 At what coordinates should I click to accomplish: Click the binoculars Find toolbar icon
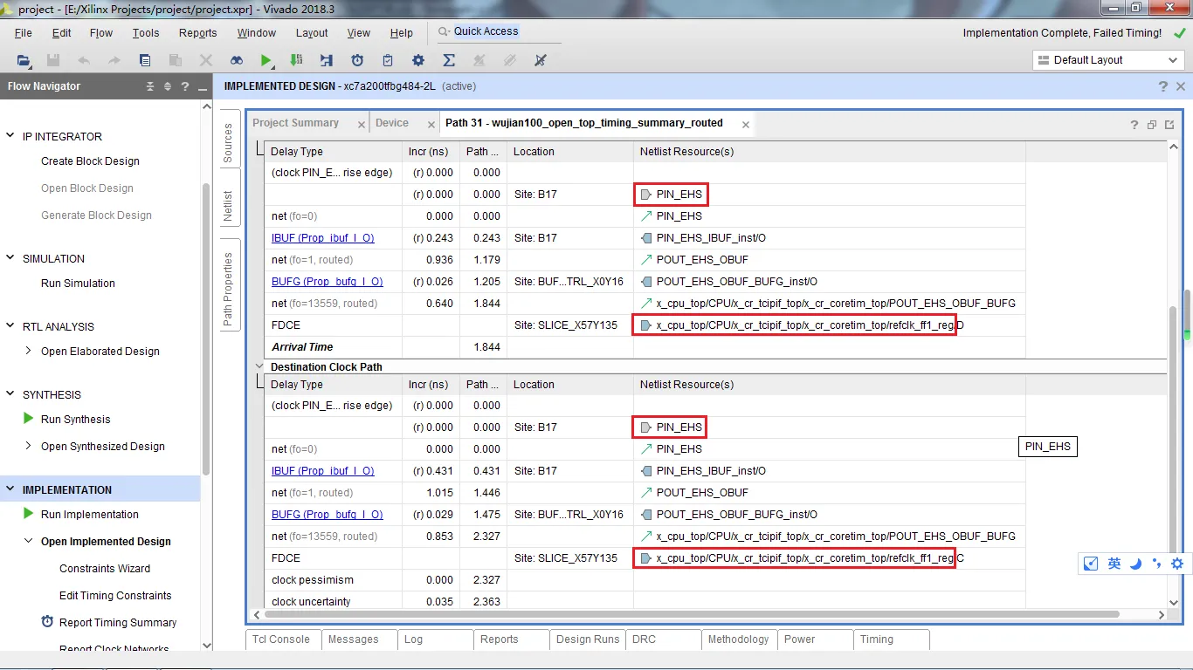pyautogui.click(x=237, y=60)
